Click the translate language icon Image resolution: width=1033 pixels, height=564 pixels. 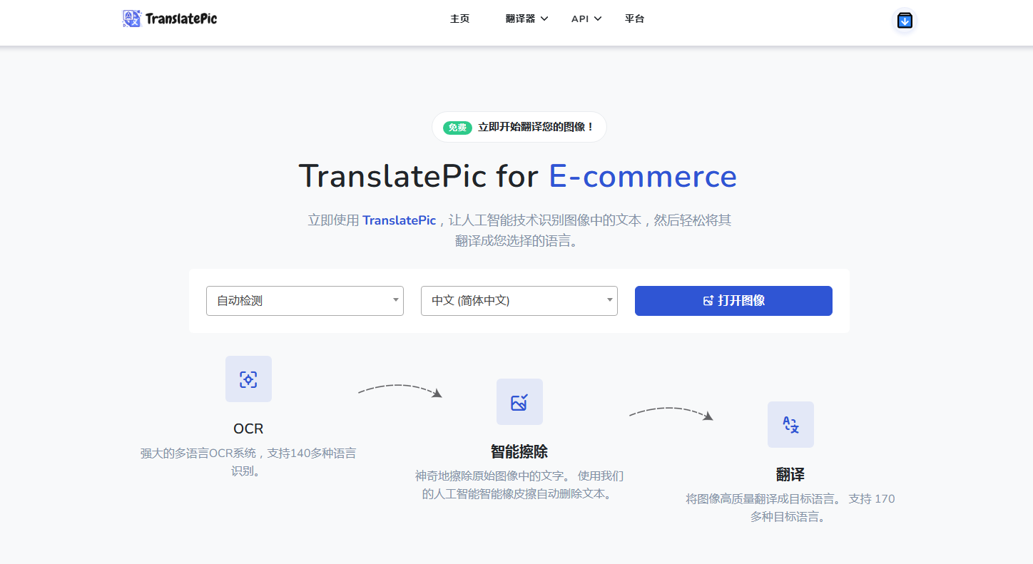point(790,424)
